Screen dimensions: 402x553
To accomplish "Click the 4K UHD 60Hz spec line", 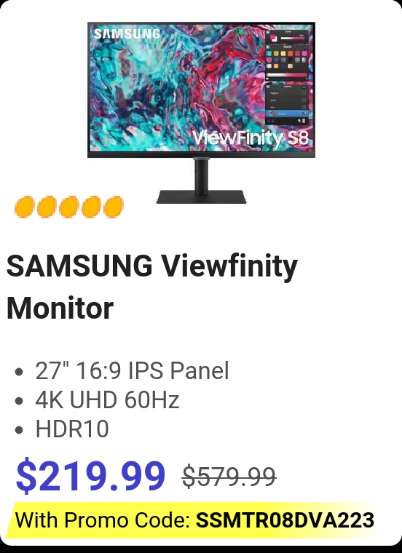I will pos(107,400).
